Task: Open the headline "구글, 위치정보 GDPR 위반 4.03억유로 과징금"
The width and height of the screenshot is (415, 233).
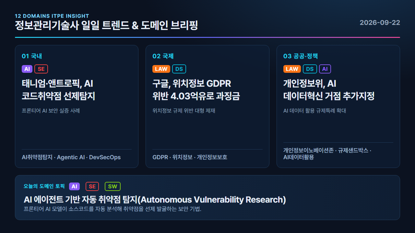Action: point(196,90)
